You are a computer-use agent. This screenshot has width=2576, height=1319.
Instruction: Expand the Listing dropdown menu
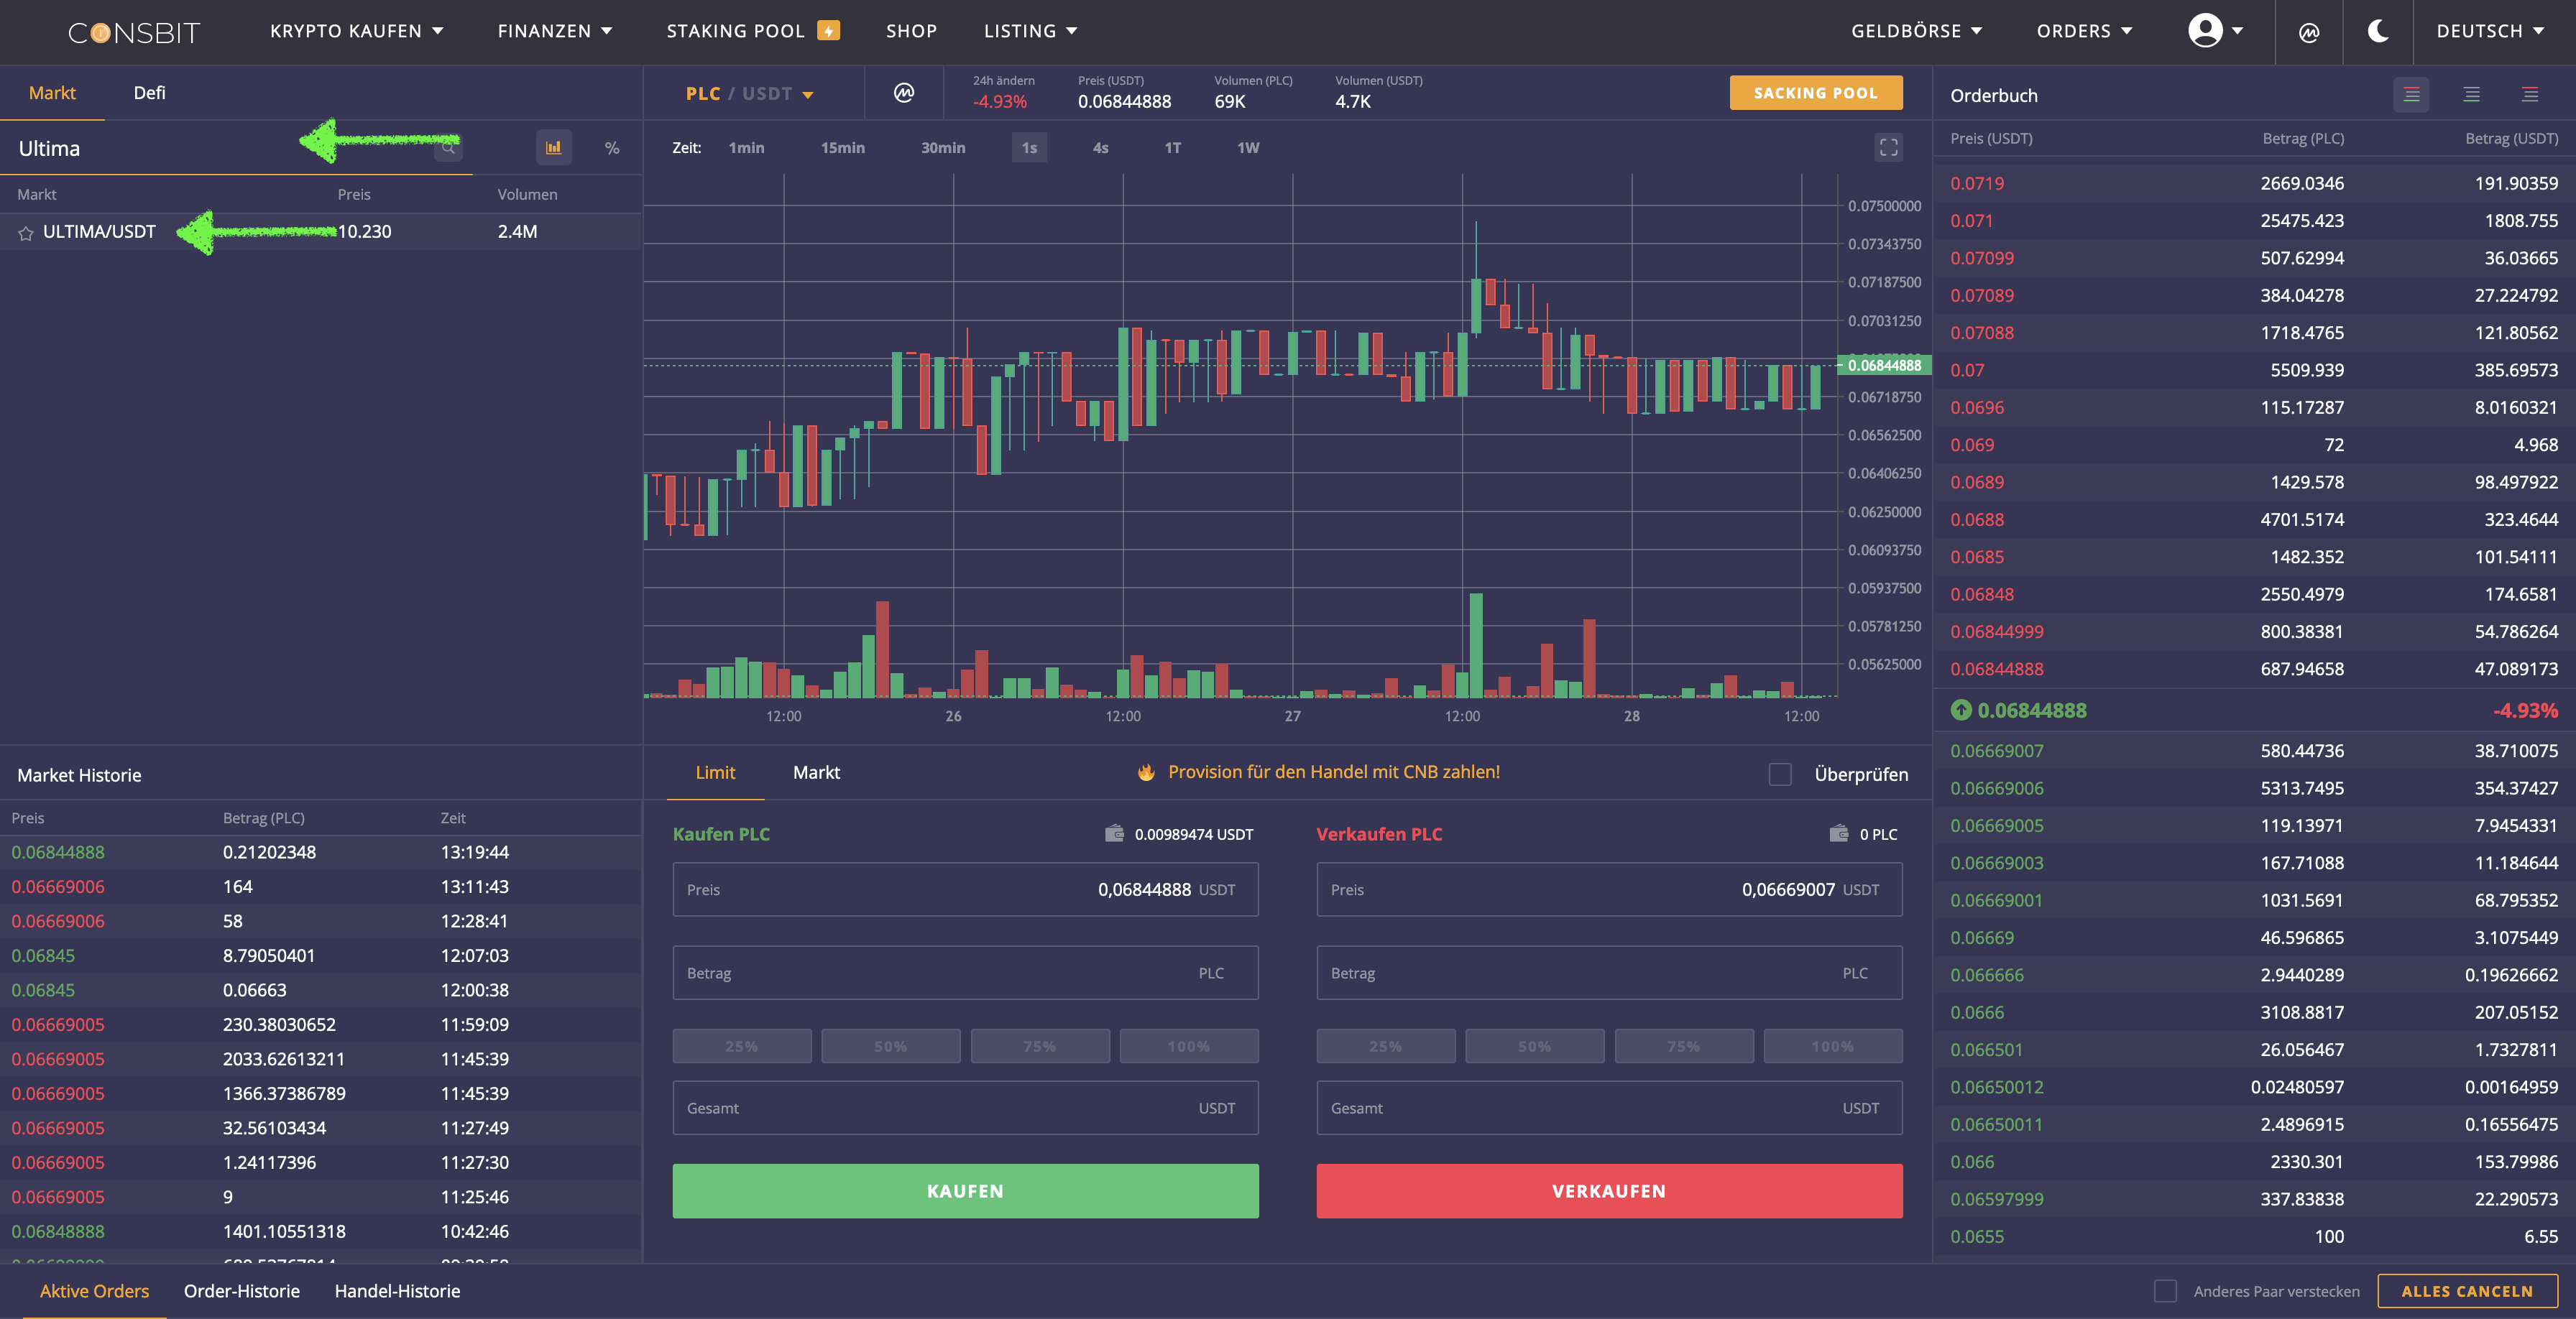point(1030,31)
